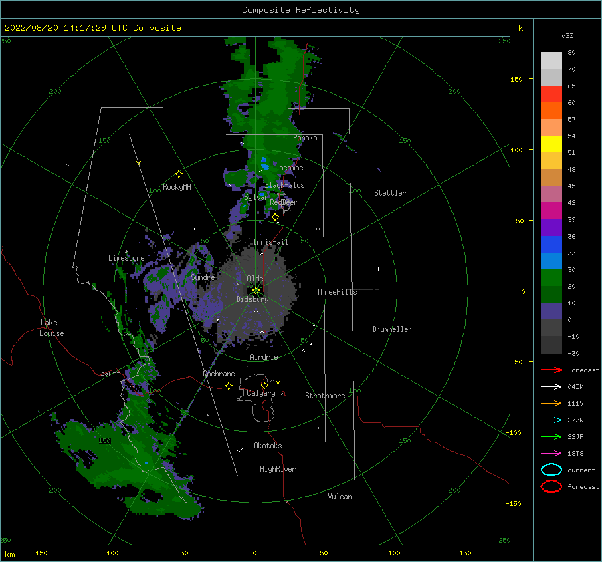Click the orange 111V arrow icon
Screen dimensions: 602x562
click(551, 403)
